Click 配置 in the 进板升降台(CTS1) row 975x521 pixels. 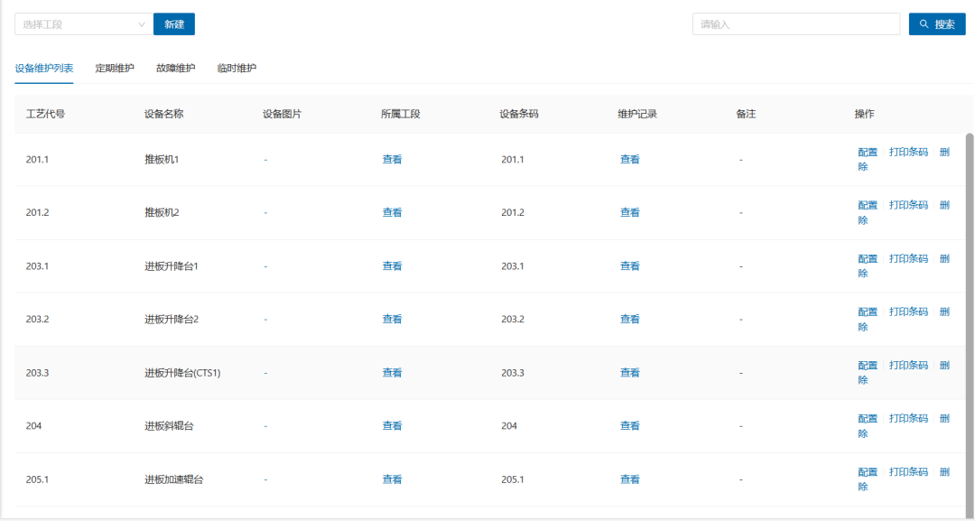click(x=868, y=366)
